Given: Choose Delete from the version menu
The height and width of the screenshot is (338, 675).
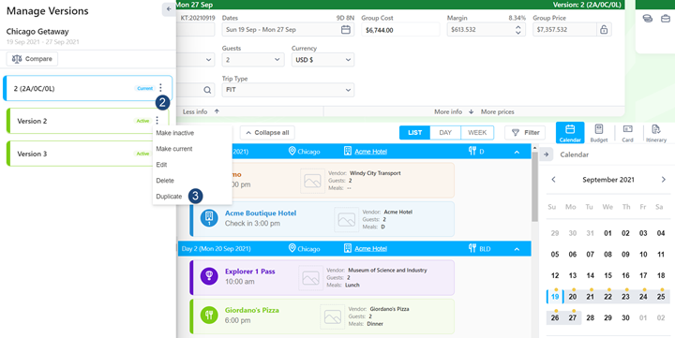Looking at the screenshot, I should (165, 181).
